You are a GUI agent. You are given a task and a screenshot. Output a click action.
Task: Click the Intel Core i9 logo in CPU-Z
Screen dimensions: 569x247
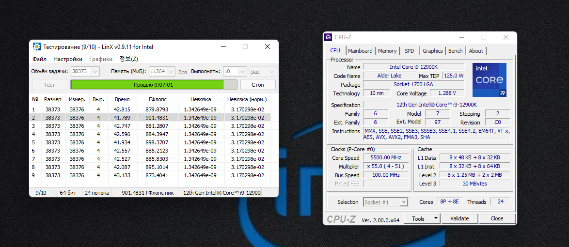point(489,80)
